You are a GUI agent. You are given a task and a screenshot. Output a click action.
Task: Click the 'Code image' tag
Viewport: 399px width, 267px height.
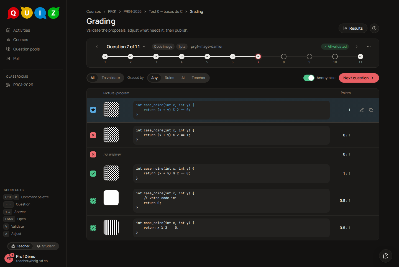click(163, 47)
